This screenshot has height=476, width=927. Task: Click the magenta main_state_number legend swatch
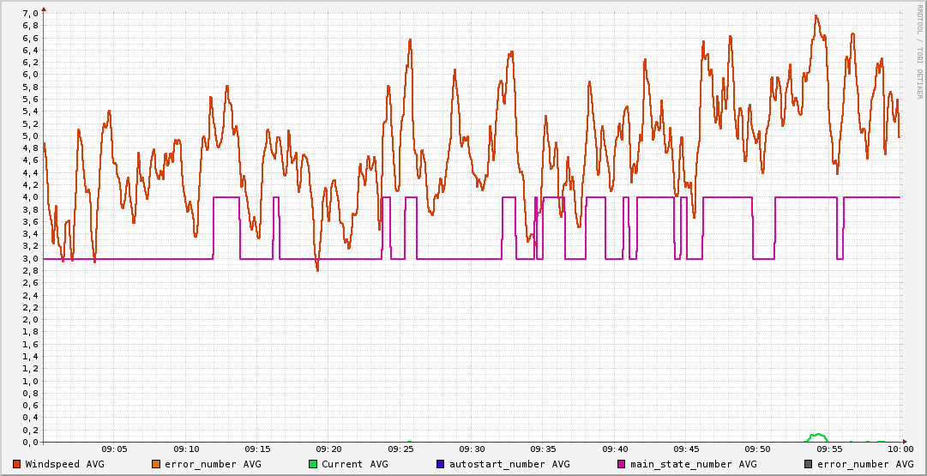[622, 464]
